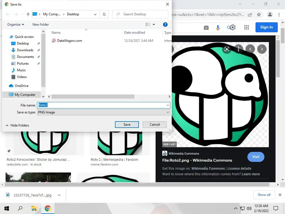
Task: Open the License details link
Action: pyautogui.click(x=239, y=169)
